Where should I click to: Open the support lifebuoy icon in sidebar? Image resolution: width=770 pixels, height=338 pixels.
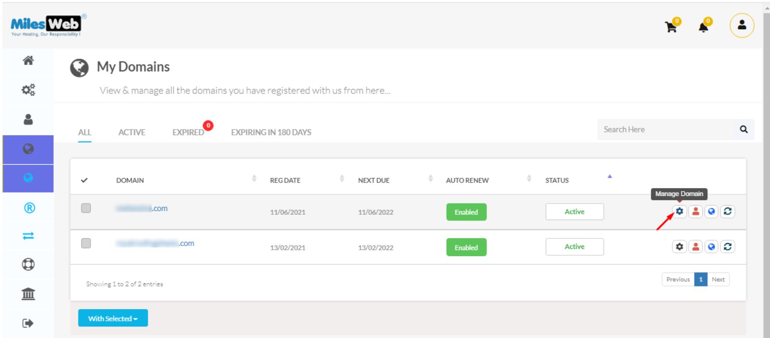click(28, 264)
